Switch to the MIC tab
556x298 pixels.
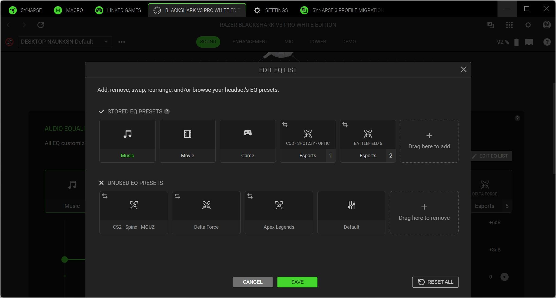click(x=289, y=42)
